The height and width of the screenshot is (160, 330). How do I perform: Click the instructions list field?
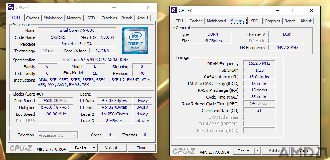95,82
